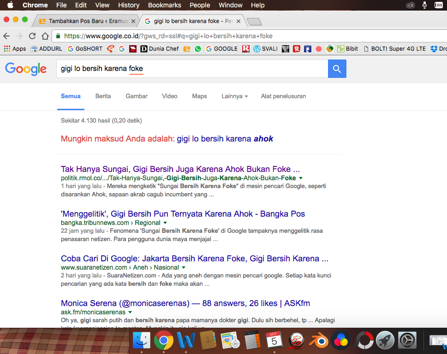
Task: Open System Preferences gear in the dock
Action: click(x=407, y=340)
